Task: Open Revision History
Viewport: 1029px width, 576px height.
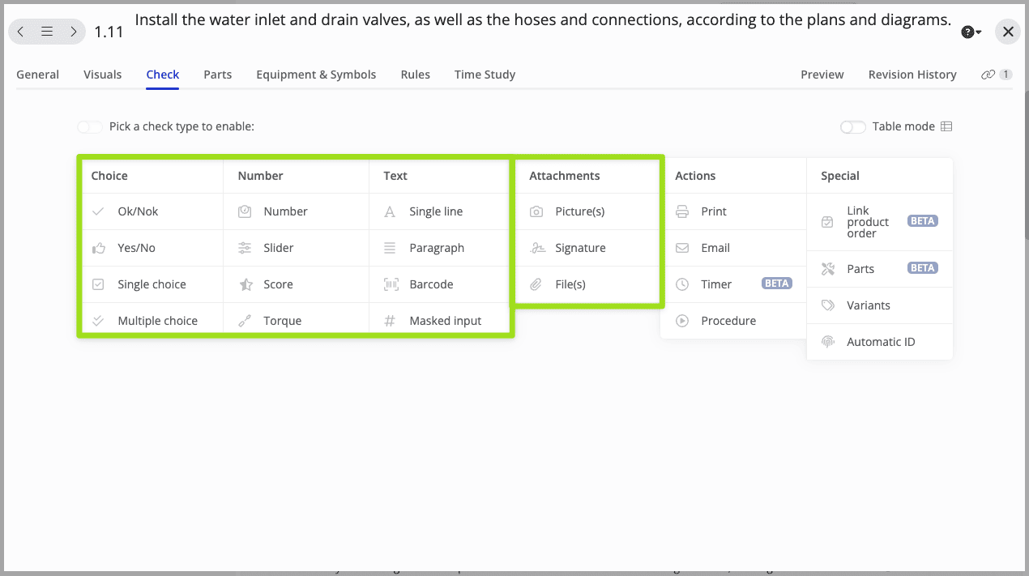Action: coord(912,75)
